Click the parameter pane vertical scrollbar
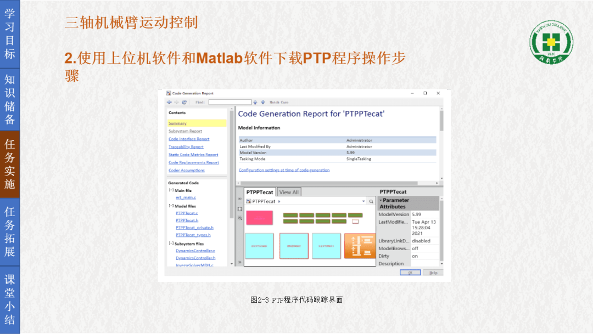Viewport: 593px width, 334px height. point(441,231)
